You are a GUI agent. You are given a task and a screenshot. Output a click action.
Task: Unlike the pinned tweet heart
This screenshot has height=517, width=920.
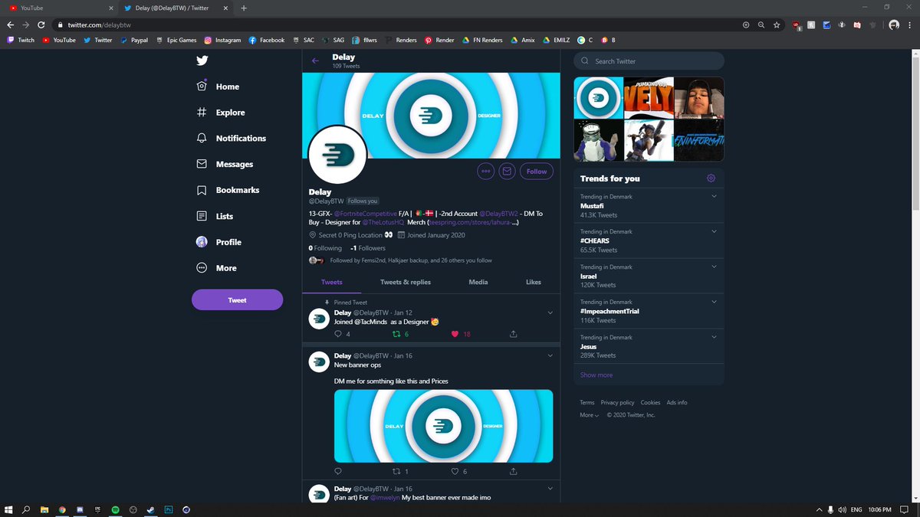point(455,334)
